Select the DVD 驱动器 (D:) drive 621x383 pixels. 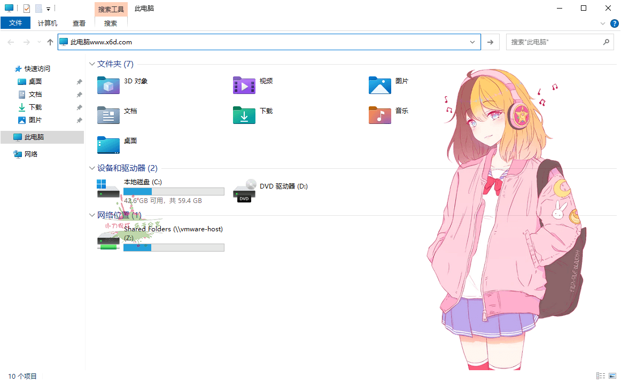(x=244, y=191)
